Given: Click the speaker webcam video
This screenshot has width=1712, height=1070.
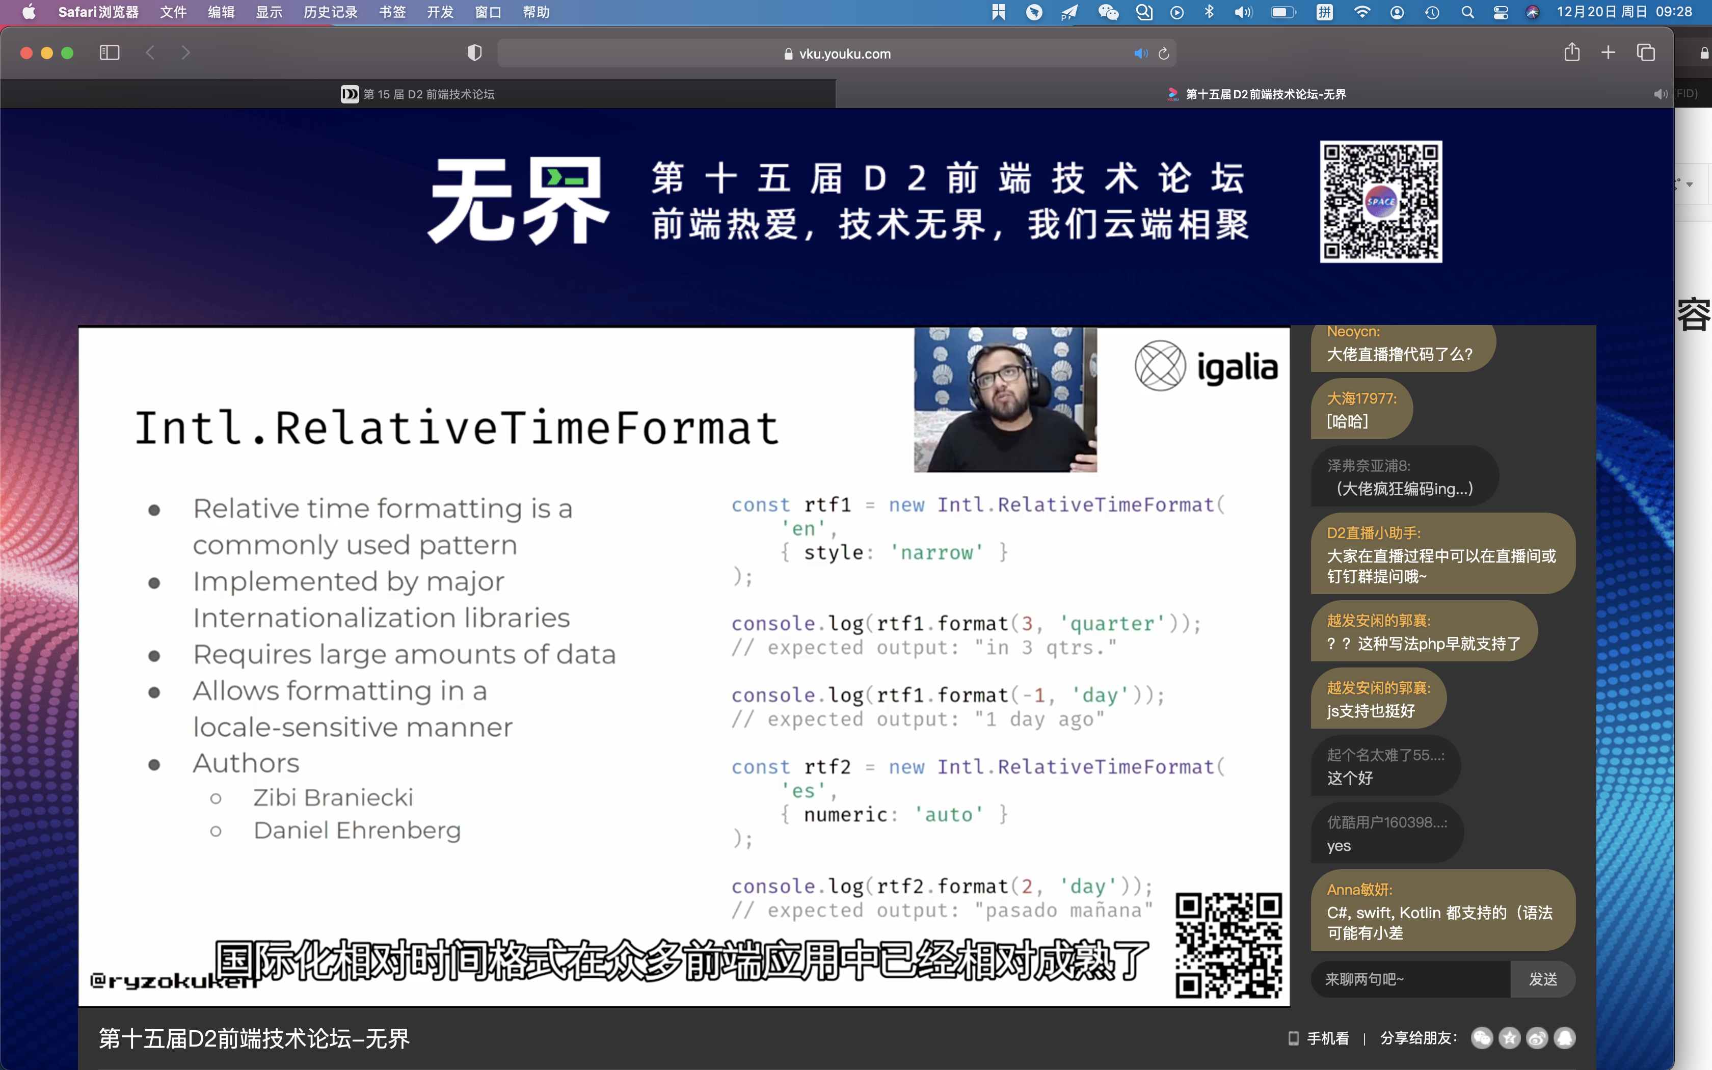Looking at the screenshot, I should coord(1005,400).
